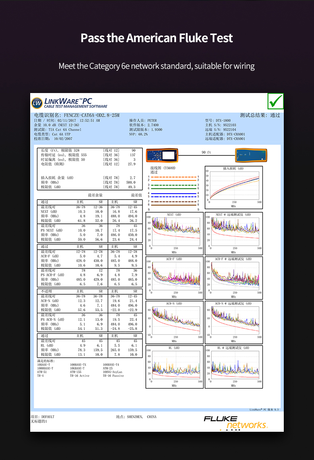314x460 pixels.
Task: Click the green pass checkmark box
Action: tap(275, 101)
